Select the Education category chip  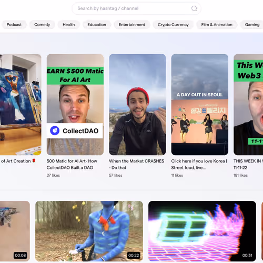97,25
